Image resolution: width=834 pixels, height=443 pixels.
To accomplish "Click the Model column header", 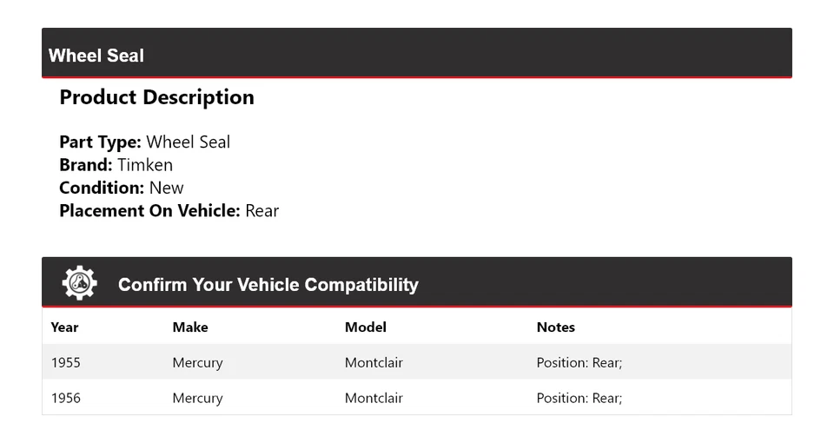I will pyautogui.click(x=365, y=327).
